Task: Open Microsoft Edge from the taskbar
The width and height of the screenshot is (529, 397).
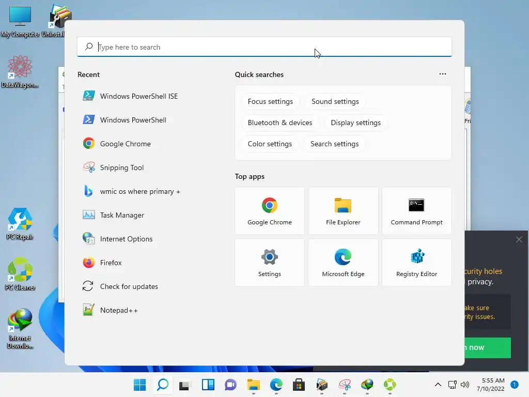Action: 276,385
